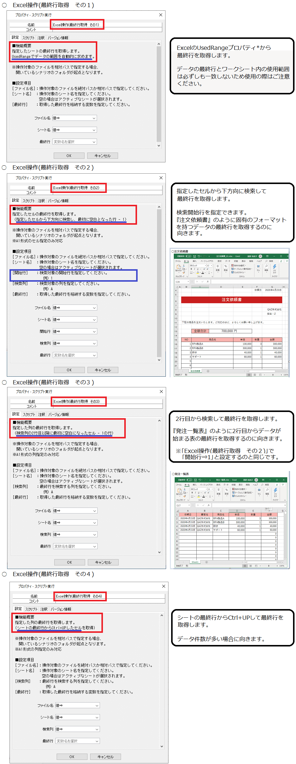
Task: Click user account avatar in 注文依頼書 Excel
Action: click(x=260, y=256)
